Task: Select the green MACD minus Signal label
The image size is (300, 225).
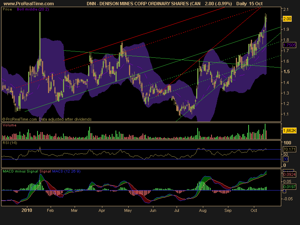Action: tap(21, 171)
